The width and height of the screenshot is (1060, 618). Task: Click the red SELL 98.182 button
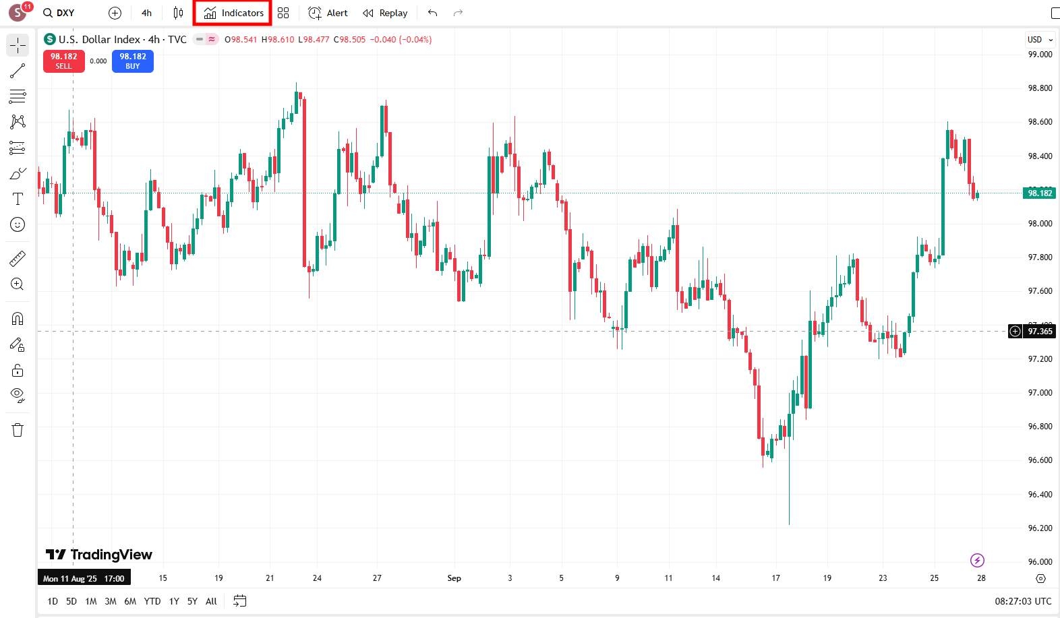pyautogui.click(x=64, y=61)
